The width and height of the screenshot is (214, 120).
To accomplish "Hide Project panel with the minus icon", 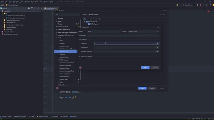I will click(x=41, y=8).
